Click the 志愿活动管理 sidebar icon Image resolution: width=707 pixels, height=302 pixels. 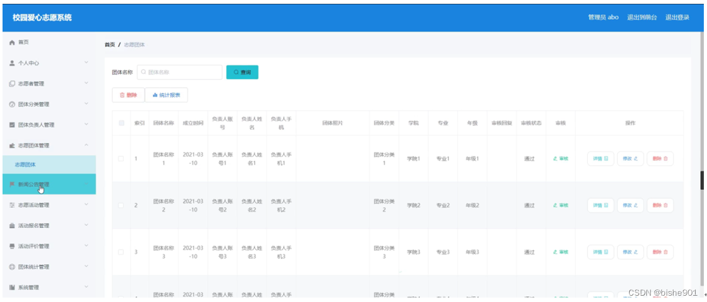[x=12, y=205]
